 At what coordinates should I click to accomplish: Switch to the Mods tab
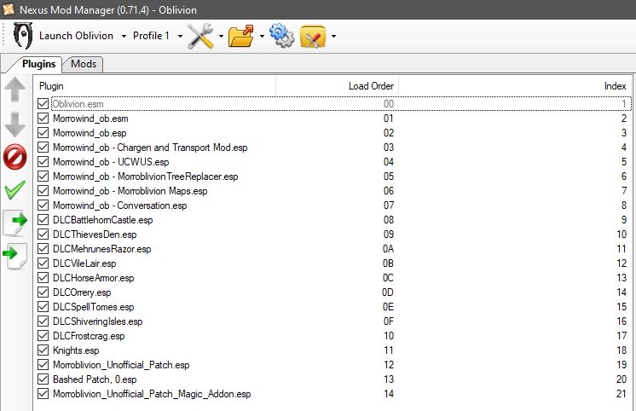[84, 64]
